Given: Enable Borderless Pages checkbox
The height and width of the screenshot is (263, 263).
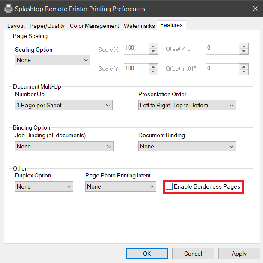Looking at the screenshot, I should click(x=170, y=187).
